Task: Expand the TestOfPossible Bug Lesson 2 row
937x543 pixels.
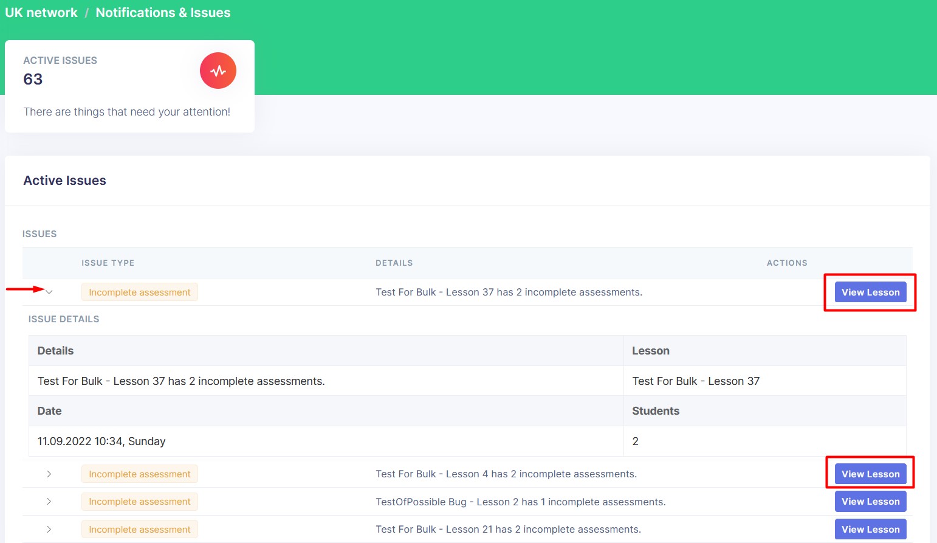Action: 49,502
